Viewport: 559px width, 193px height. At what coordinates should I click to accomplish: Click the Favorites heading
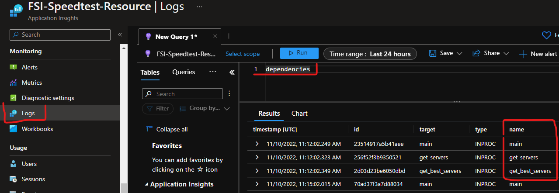click(167, 145)
